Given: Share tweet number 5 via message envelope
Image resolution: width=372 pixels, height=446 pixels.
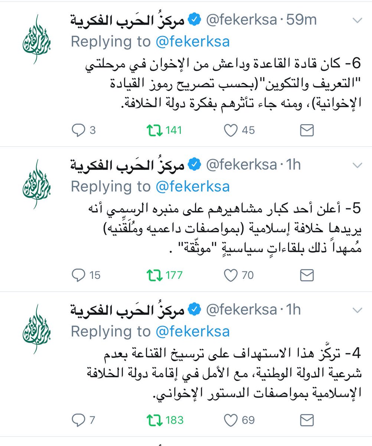Looking at the screenshot, I should click(x=307, y=275).
